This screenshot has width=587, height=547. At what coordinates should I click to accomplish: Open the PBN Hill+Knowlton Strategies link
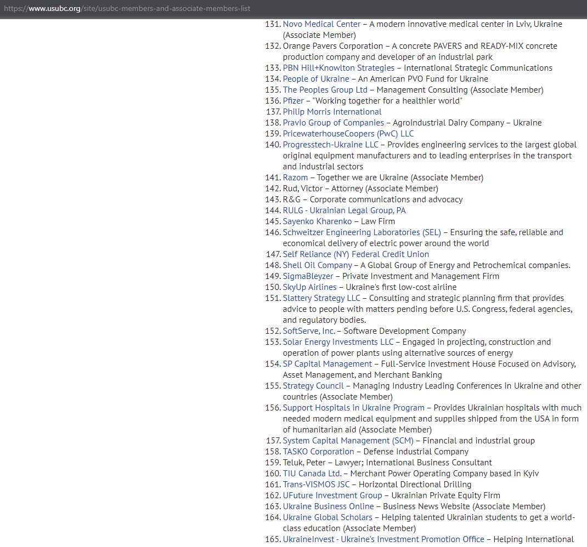point(338,68)
